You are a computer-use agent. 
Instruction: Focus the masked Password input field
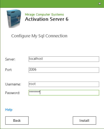point(64,93)
